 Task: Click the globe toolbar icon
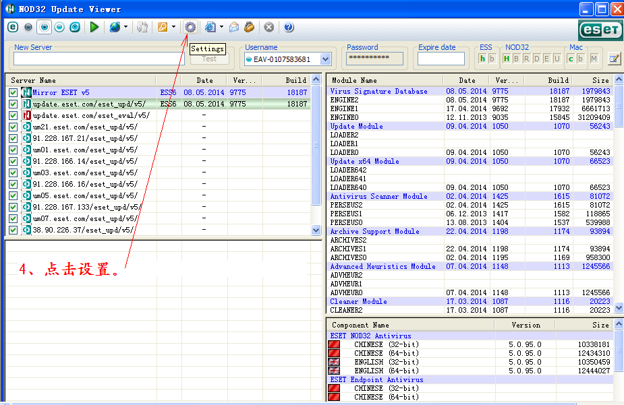tap(115, 27)
